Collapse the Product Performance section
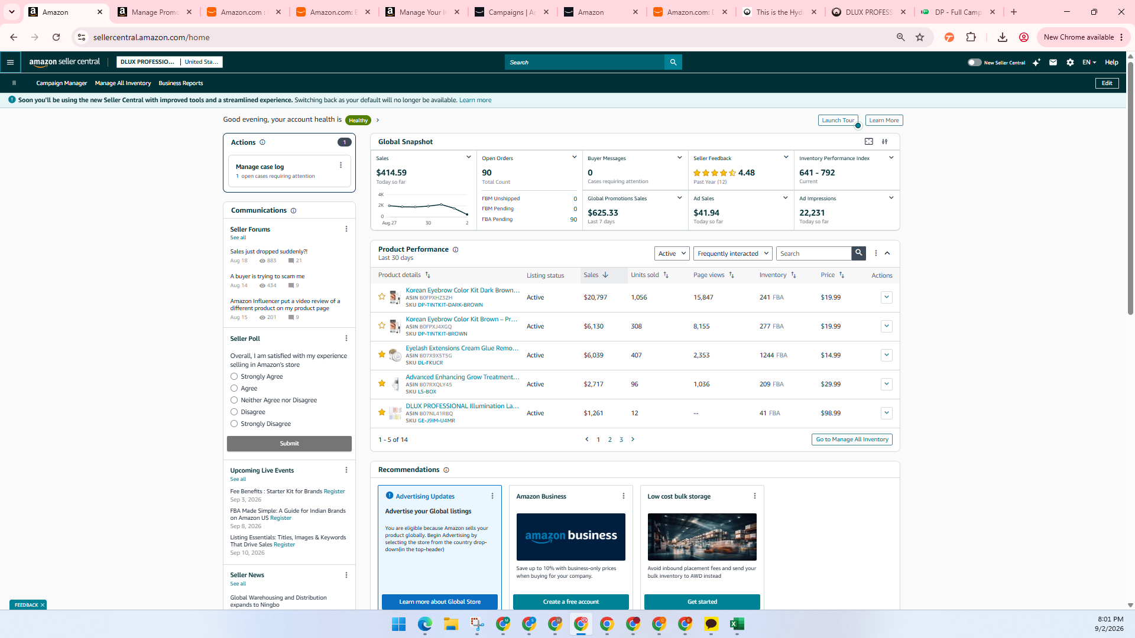 (887, 253)
